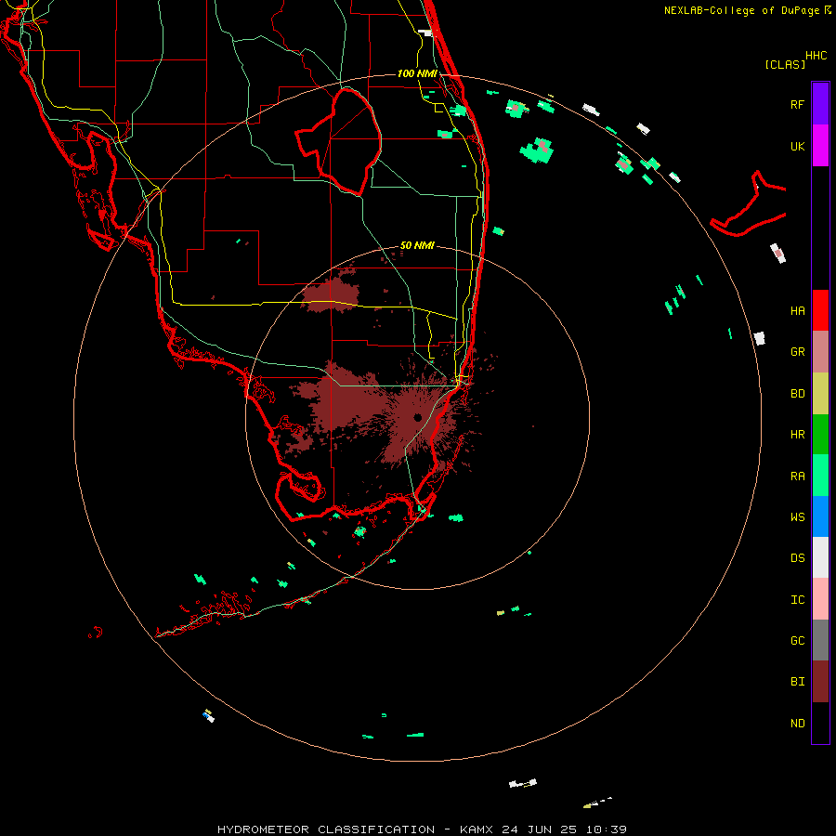Click the magenta UK color swatch
This screenshot has height=836, width=836.
click(x=820, y=145)
